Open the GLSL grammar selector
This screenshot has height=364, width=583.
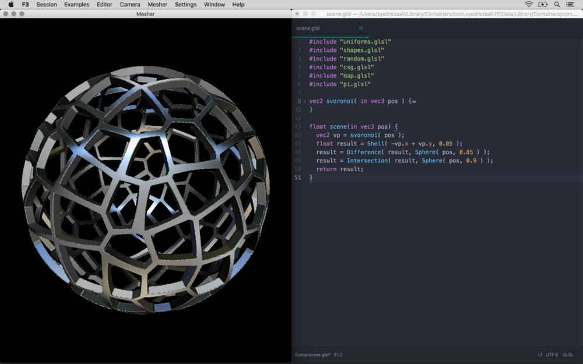click(567, 355)
